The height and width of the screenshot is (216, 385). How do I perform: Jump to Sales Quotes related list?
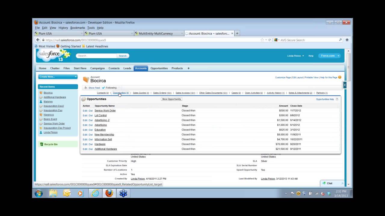click(x=141, y=93)
